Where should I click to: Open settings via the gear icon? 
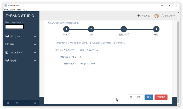point(8,103)
